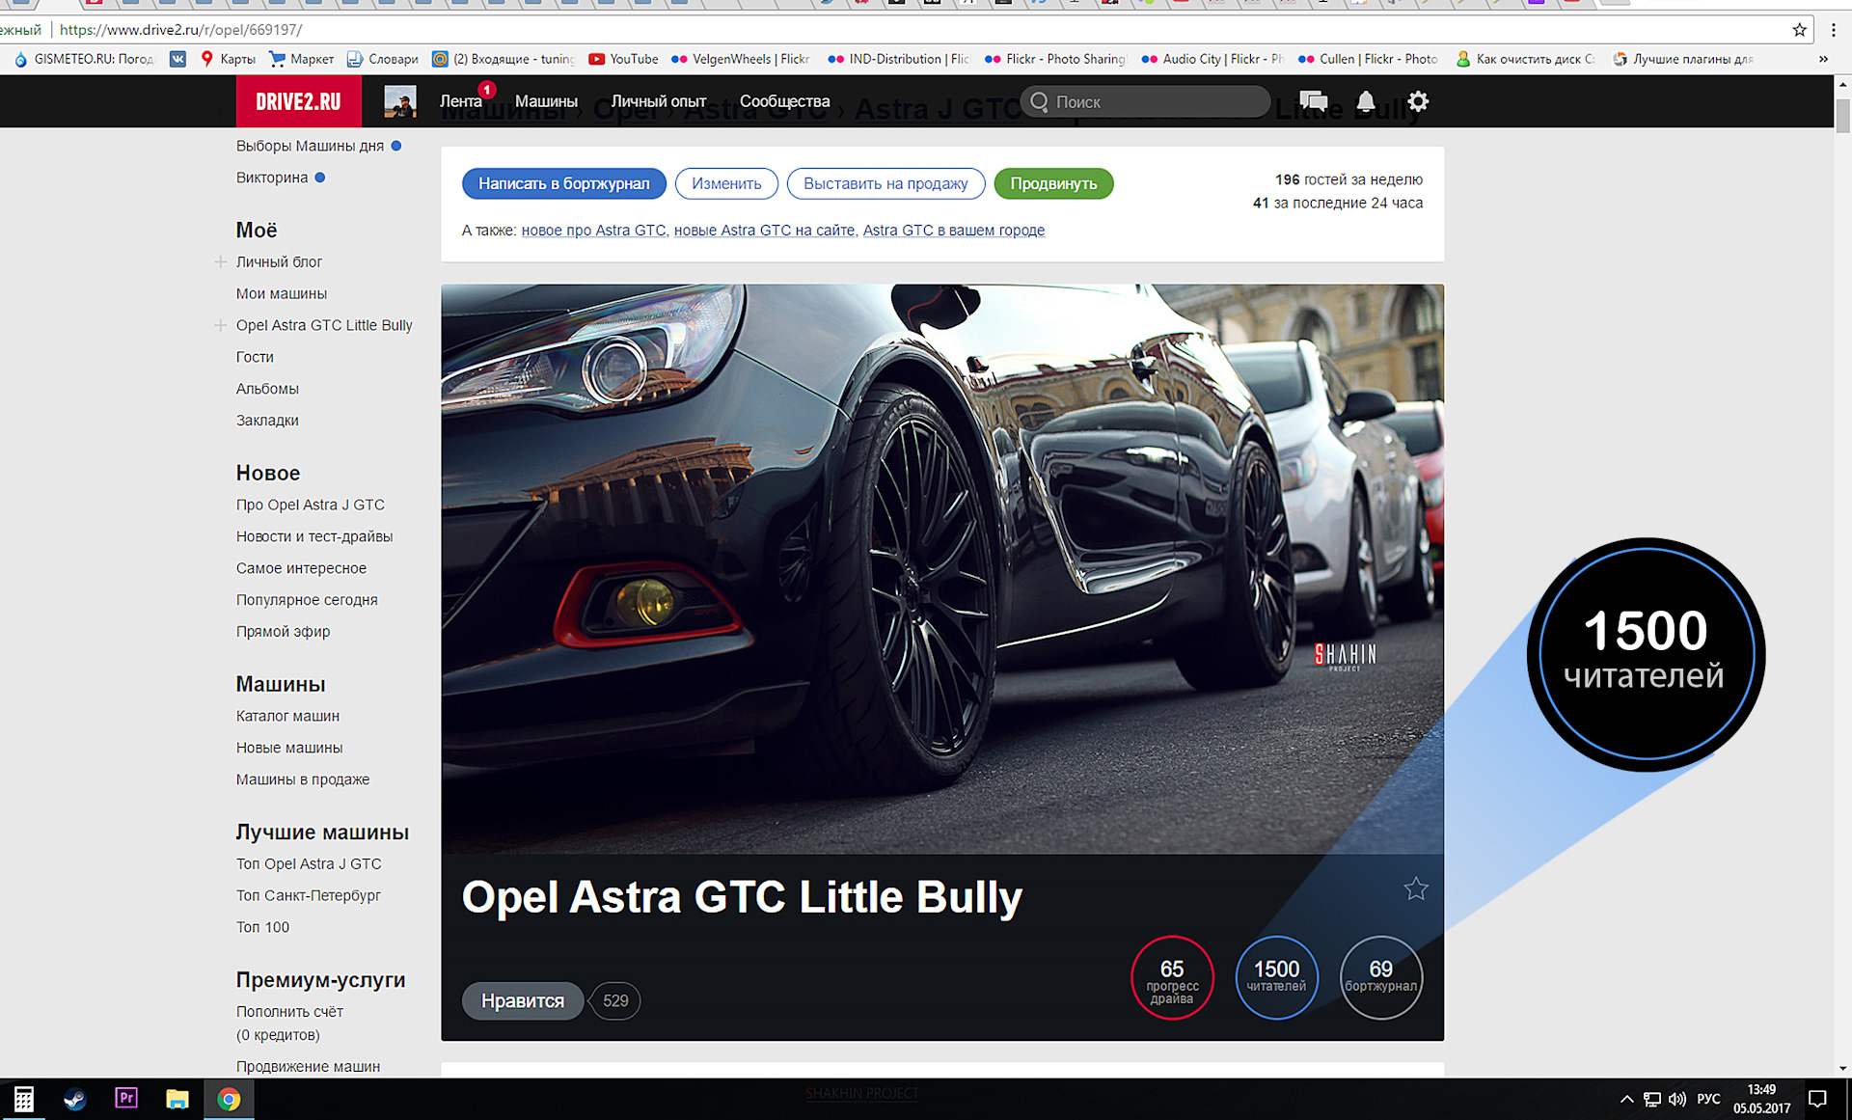1852x1120 pixels.
Task: Open the main Opel Astra car photo
Action: point(942,568)
